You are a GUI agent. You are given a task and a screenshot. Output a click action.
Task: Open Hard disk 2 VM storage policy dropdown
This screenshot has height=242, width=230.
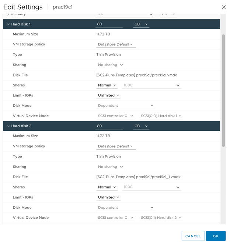pos(116,146)
